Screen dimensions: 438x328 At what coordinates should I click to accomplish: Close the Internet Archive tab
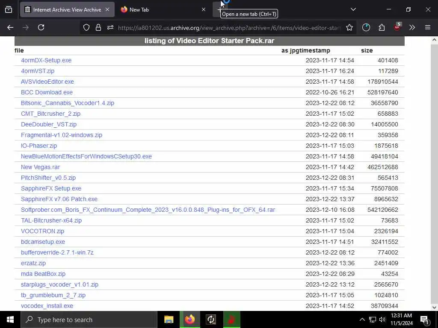point(107,9)
